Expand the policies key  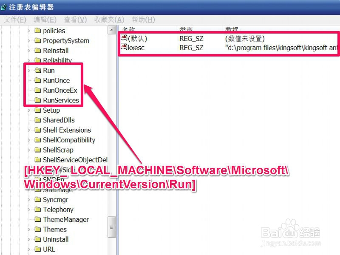(x=29, y=31)
